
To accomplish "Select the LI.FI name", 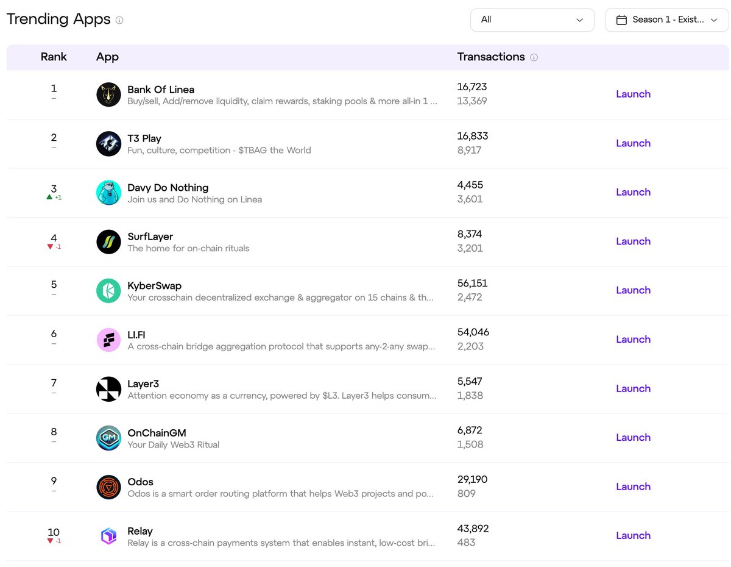I will 136,335.
